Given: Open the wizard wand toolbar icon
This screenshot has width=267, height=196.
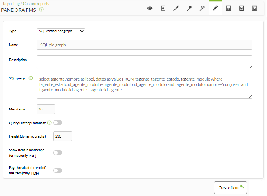Looking at the screenshot, I should (176, 8).
